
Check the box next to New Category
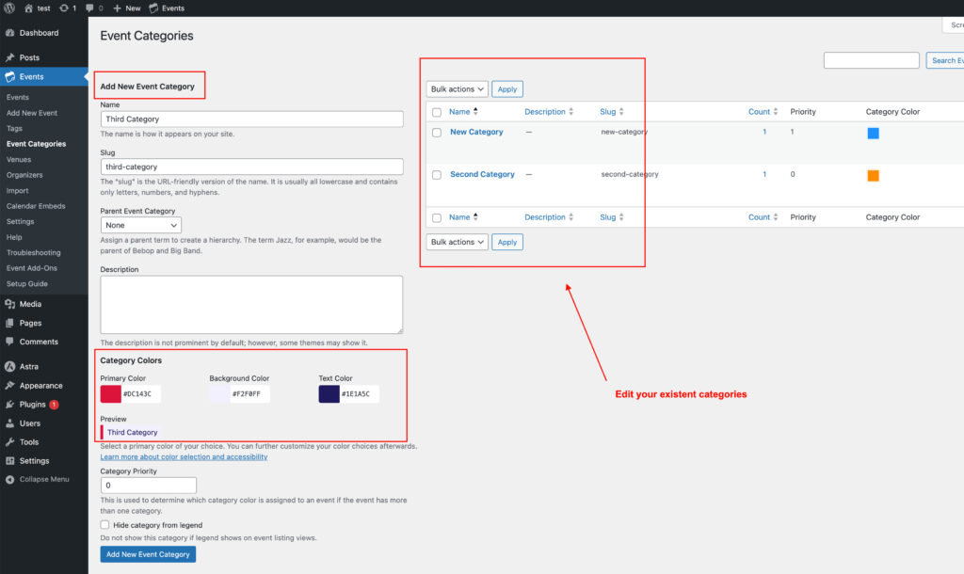[x=436, y=132]
